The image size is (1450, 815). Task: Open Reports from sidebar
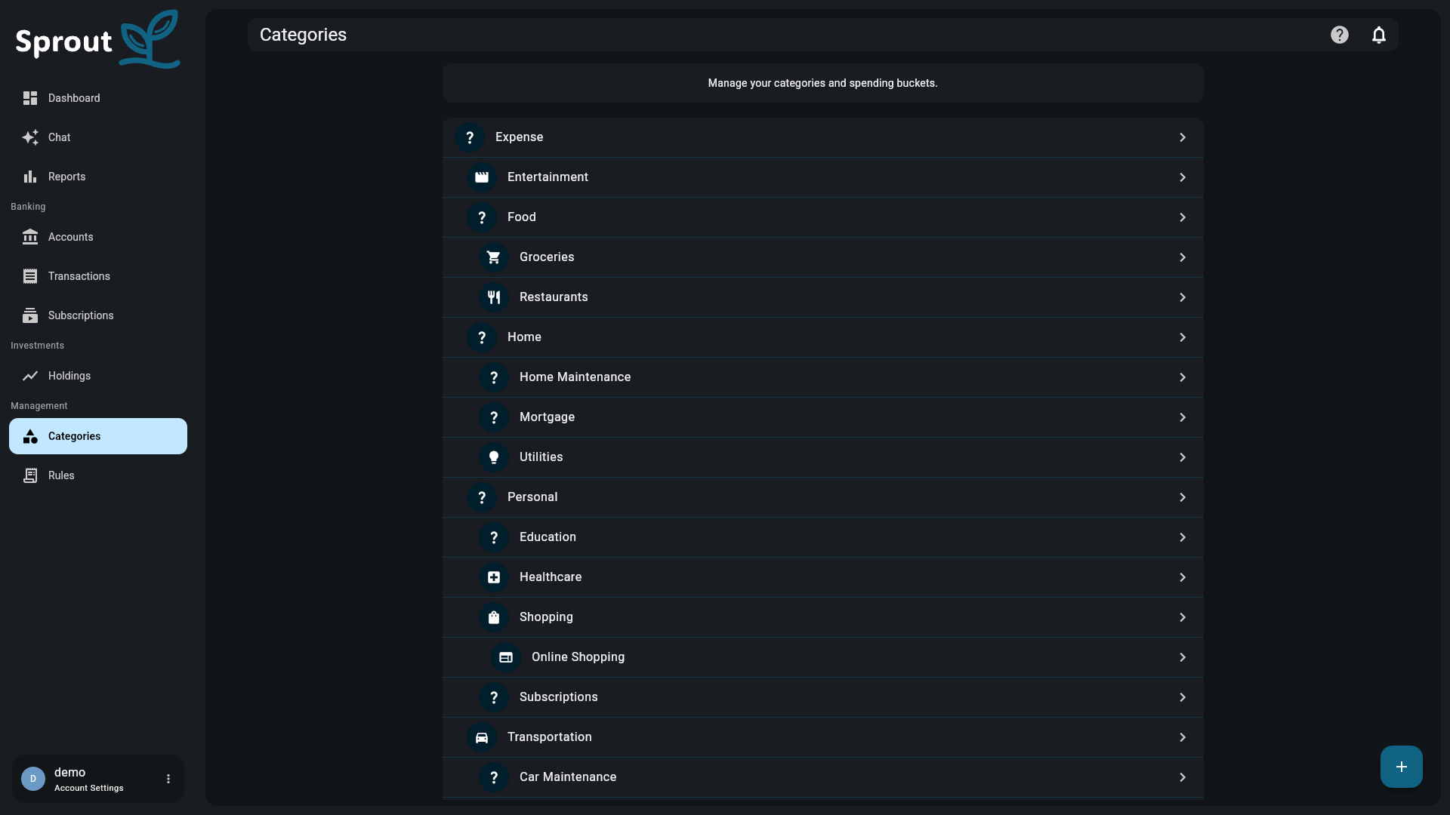pyautogui.click(x=98, y=177)
